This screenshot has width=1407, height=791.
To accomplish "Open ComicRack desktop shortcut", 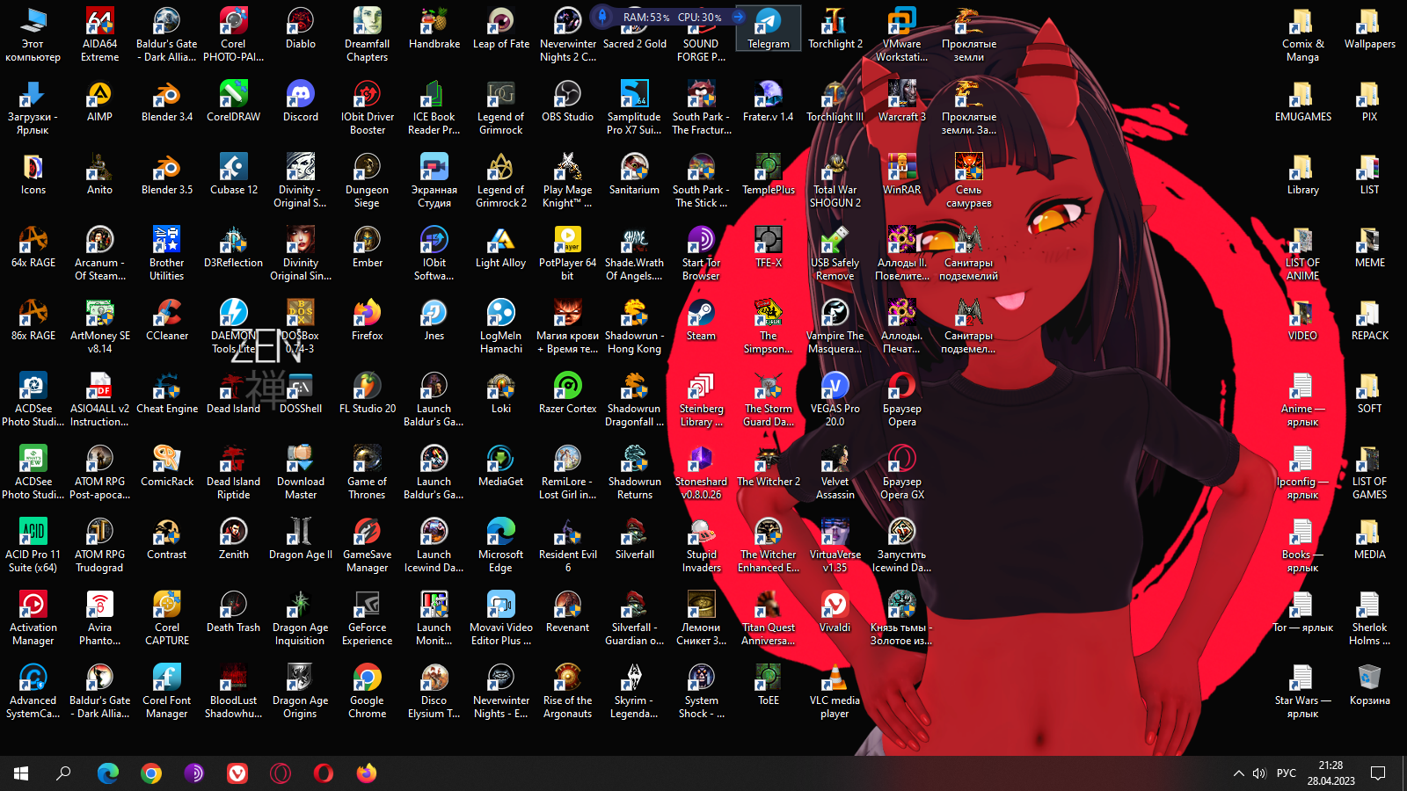I will pos(167,466).
